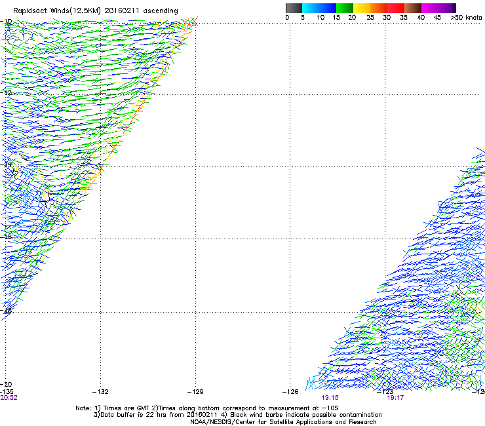Click the -126 longitude axis label
This screenshot has height=426, width=485.
[290, 392]
